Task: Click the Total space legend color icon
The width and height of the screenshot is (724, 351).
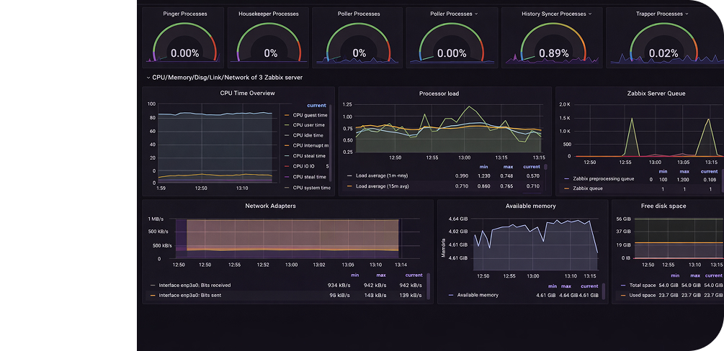Action: (623, 285)
